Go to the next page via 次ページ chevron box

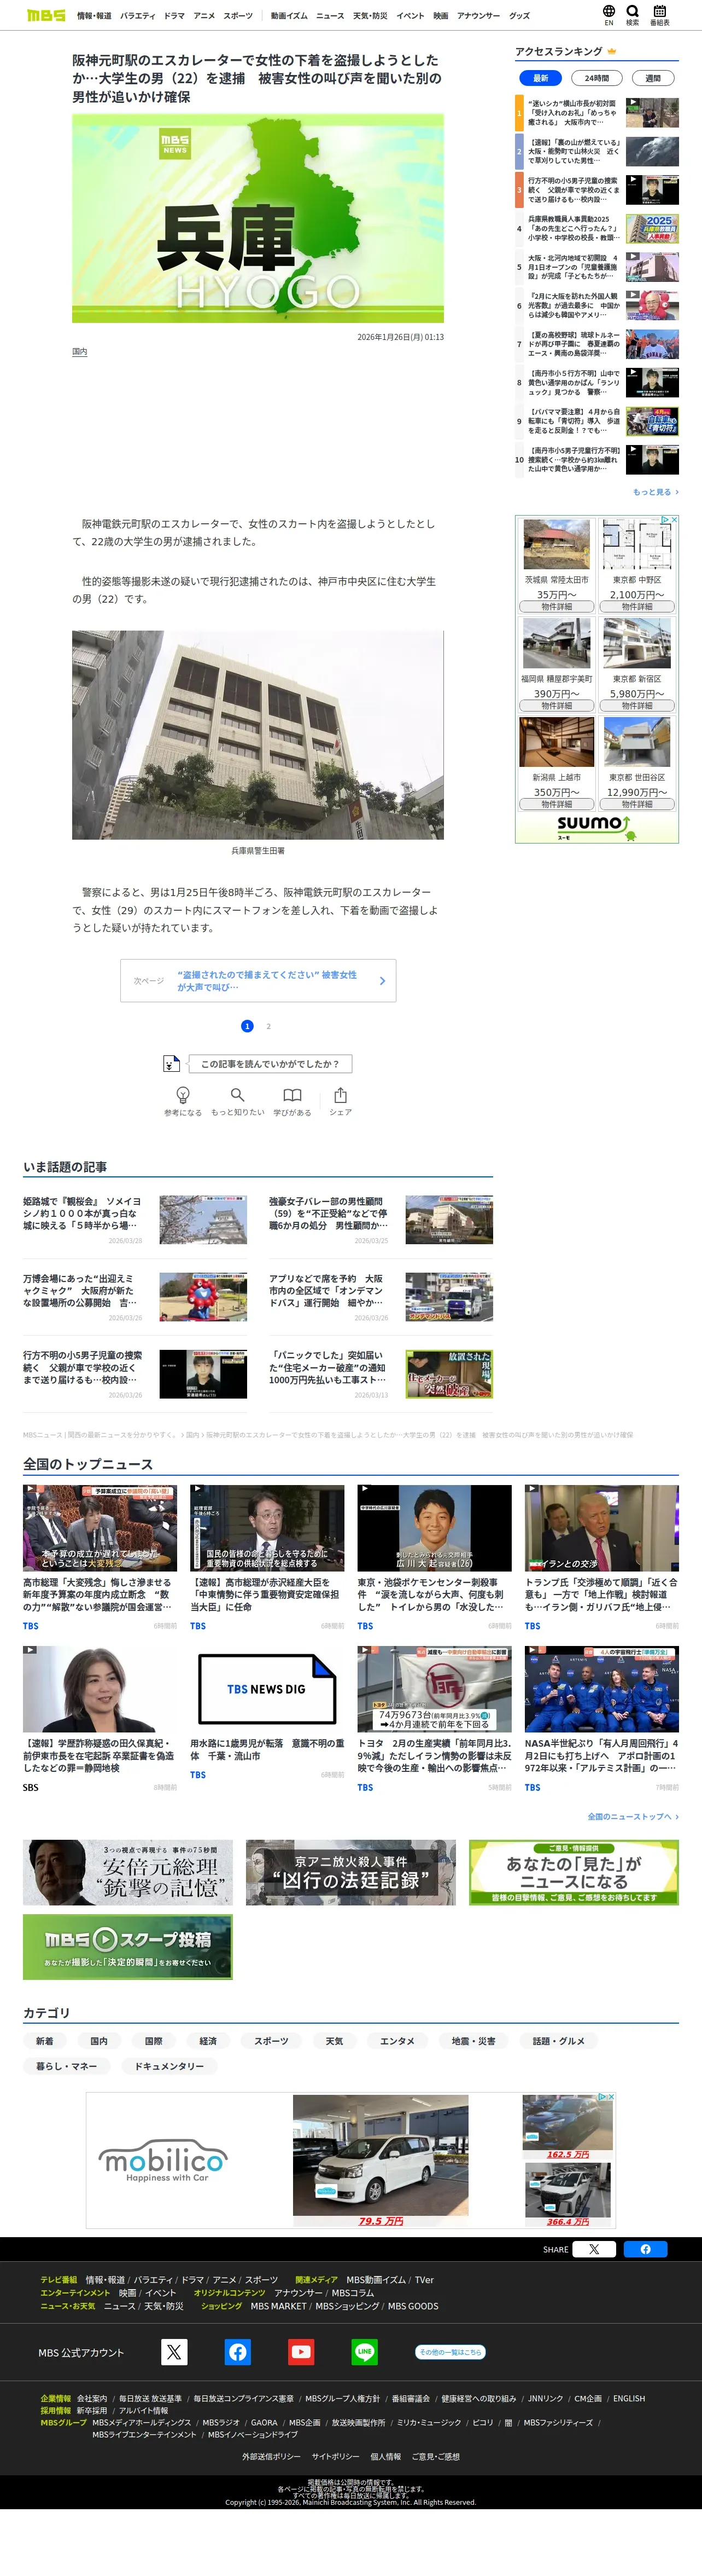(x=258, y=981)
